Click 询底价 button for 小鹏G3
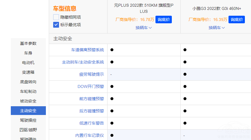 pos(237,20)
